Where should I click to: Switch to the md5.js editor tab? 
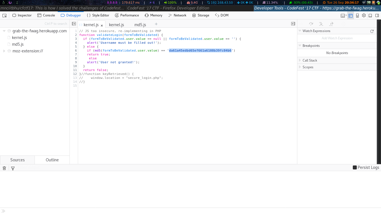tap(140, 25)
